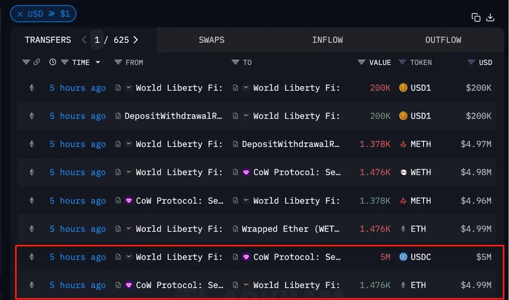This screenshot has width=509, height=300.
Task: Expand the TIME sort dropdown arrow
Action: (x=98, y=62)
